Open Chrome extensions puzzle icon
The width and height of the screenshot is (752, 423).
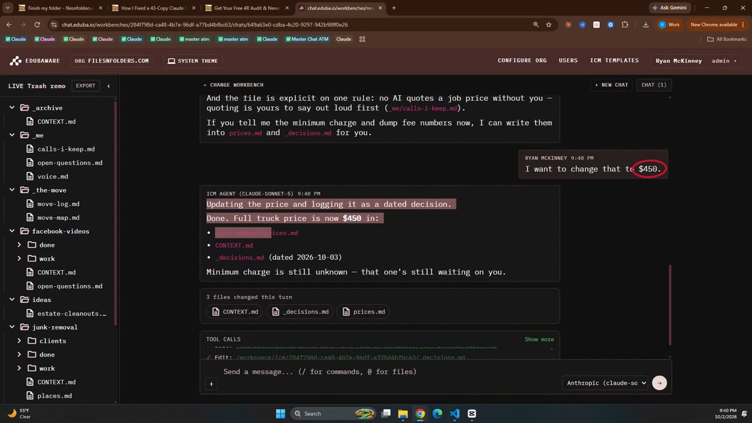tap(625, 25)
